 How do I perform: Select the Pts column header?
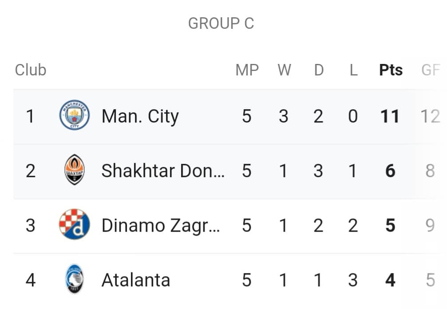tap(391, 70)
